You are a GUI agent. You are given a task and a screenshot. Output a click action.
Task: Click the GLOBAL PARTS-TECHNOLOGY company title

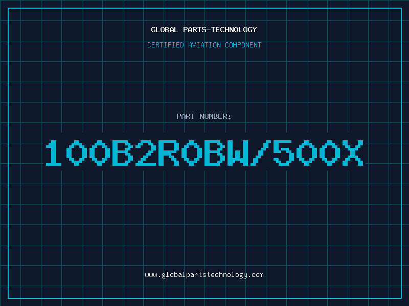204,30
